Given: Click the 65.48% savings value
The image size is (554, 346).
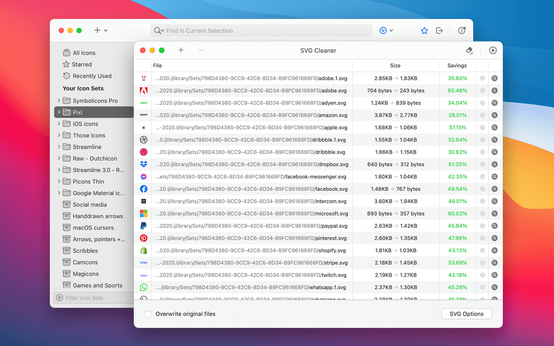Looking at the screenshot, I should pyautogui.click(x=458, y=91).
